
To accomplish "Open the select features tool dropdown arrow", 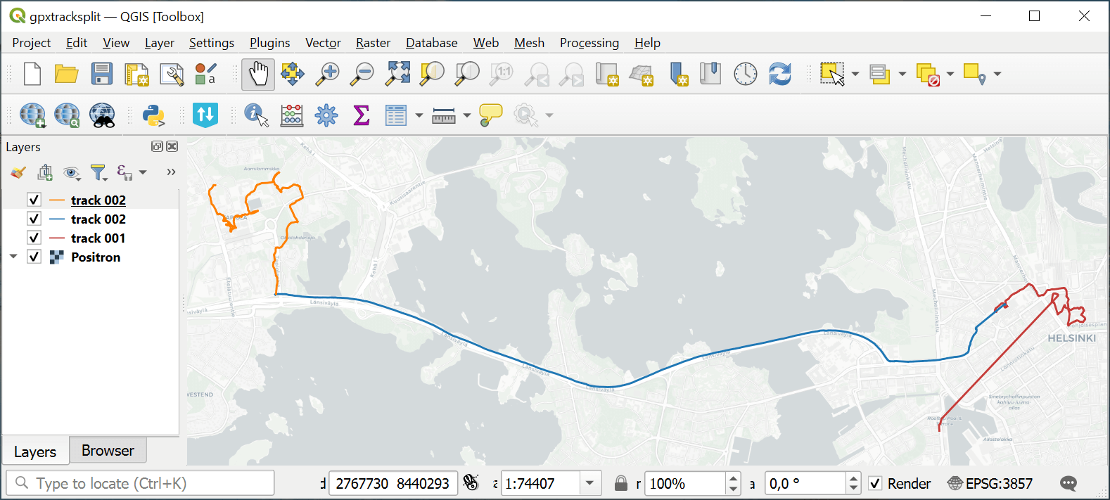I will (855, 74).
